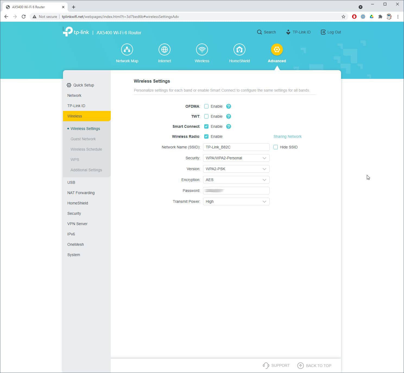
Task: Open Wireless Schedule submenu item
Action: coord(87,149)
